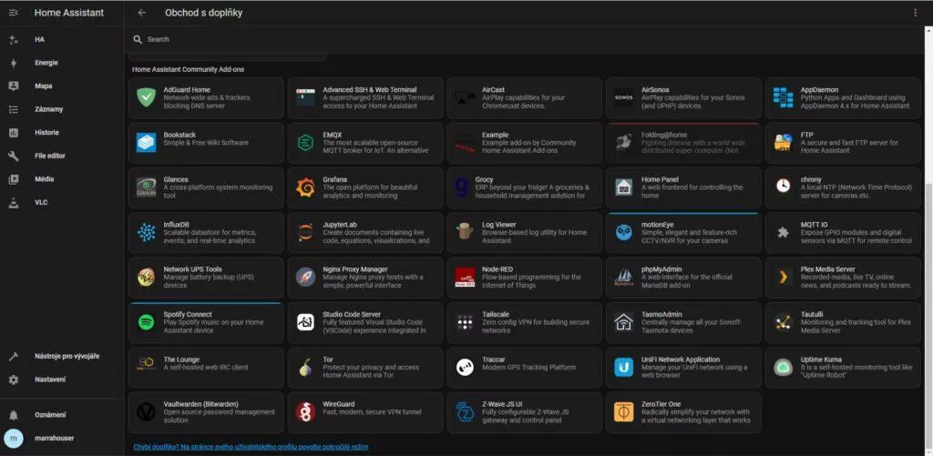
Task: Open the marrahouser user profile
Action: 62,438
